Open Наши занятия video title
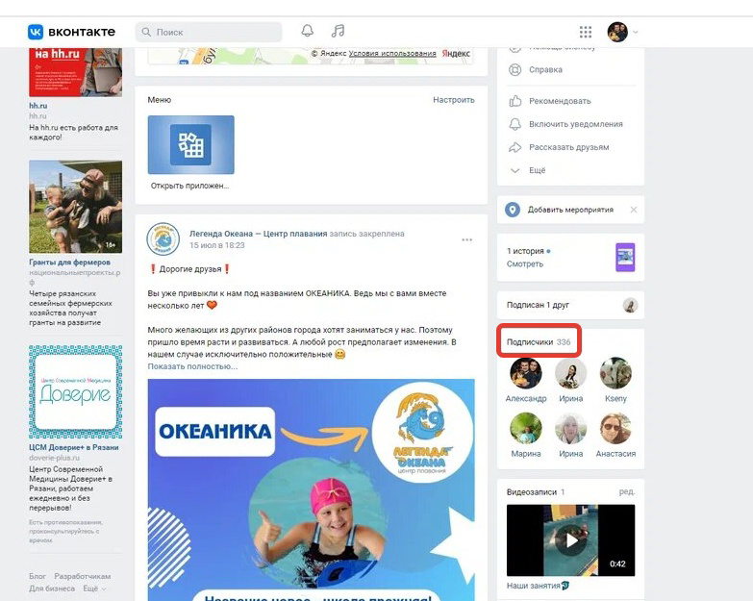The width and height of the screenshot is (753, 601). point(538,586)
